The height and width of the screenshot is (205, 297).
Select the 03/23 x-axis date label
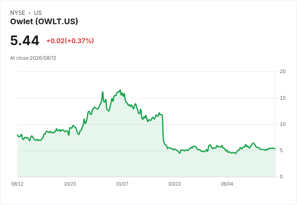pos(175,184)
